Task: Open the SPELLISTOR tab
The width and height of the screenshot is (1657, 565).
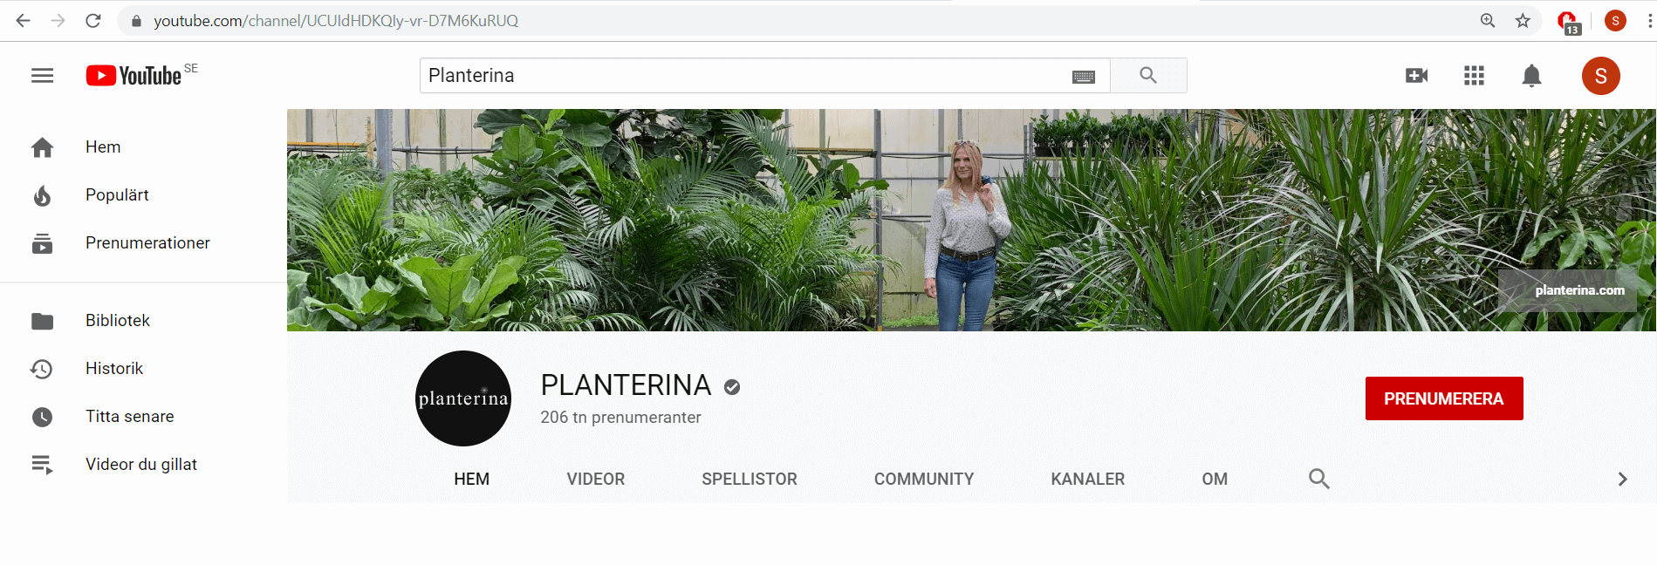Action: 749,479
